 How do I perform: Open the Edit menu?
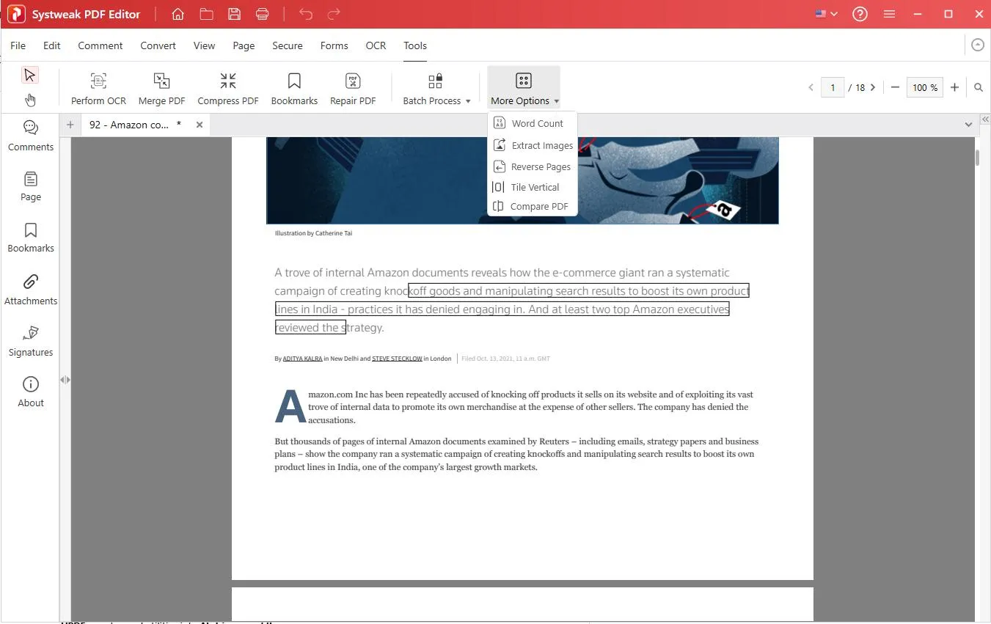coord(51,45)
